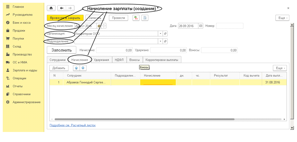Switch to Корректировки выплаты tab
The height and width of the screenshot is (142, 297).
pos(162,60)
